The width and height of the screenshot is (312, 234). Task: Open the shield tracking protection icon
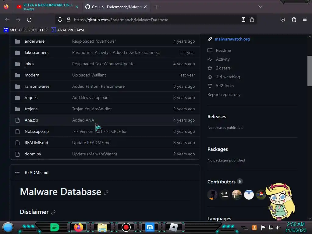point(60,20)
